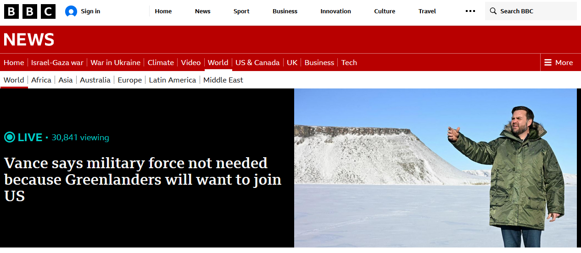Open the Sport top navigation item

(x=241, y=11)
